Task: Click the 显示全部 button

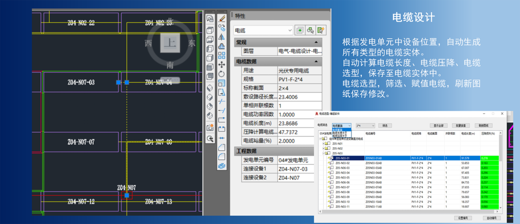Action: coord(438,125)
